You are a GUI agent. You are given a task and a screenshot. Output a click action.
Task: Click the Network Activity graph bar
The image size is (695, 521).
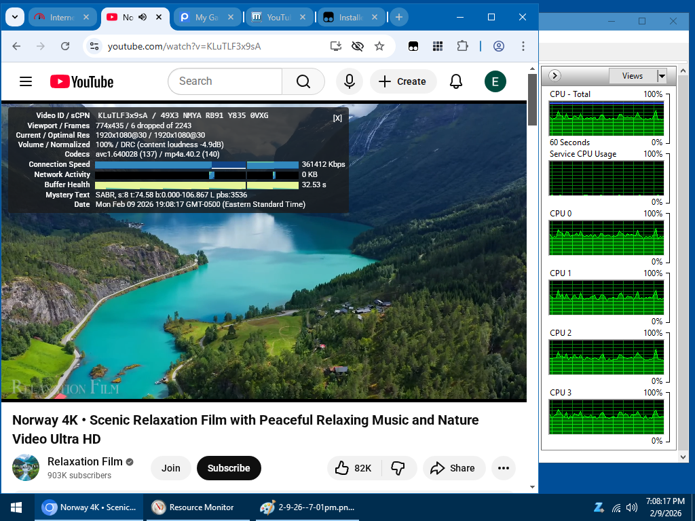197,175
